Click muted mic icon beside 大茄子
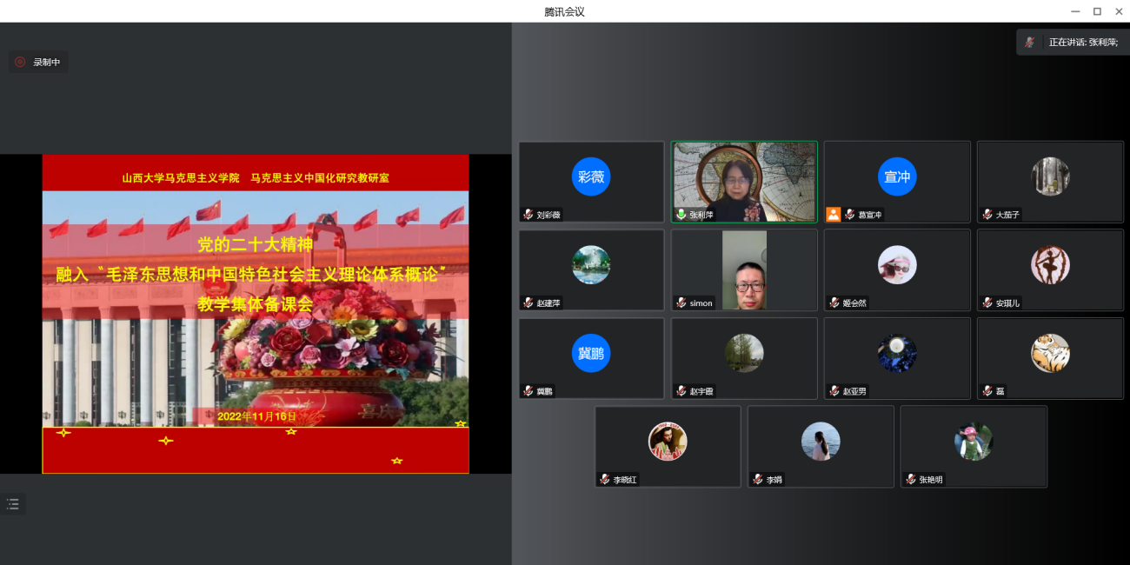Viewport: 1130px width, 565px height. [x=987, y=214]
